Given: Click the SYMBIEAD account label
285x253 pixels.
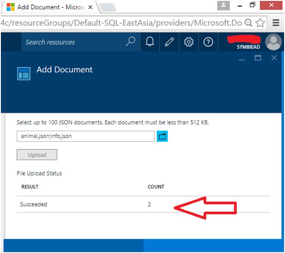Looking at the screenshot, I should 248,47.
